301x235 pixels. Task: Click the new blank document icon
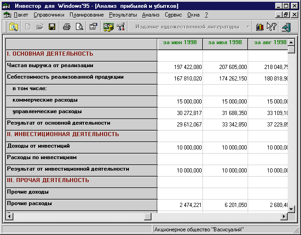pyautogui.click(x=28, y=27)
